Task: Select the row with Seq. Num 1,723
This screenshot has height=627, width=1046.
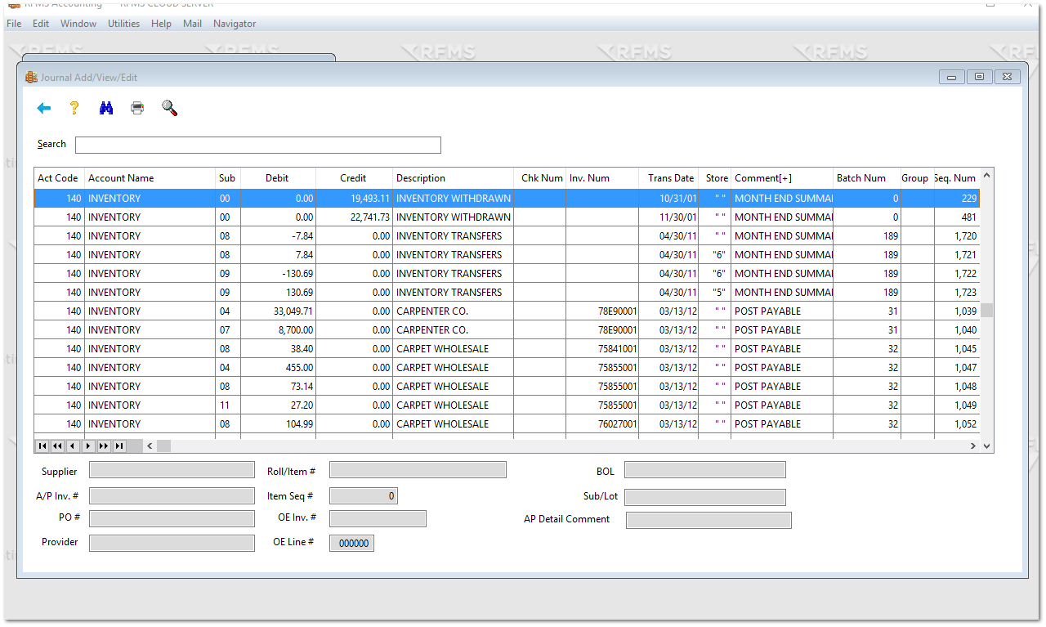Action: [x=507, y=293]
